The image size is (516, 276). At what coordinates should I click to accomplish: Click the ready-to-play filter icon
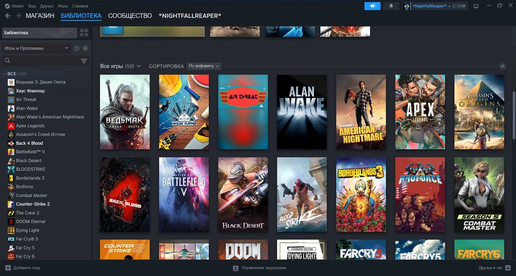85,48
